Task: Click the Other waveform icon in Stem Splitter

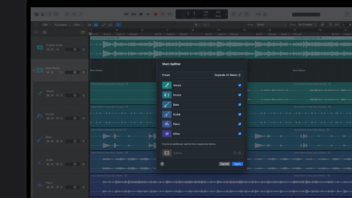Action: 167,134
